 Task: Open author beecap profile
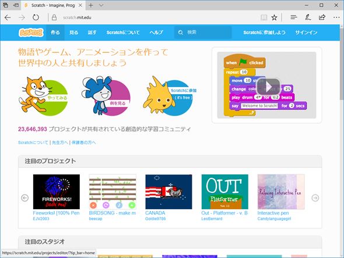click(x=96, y=218)
